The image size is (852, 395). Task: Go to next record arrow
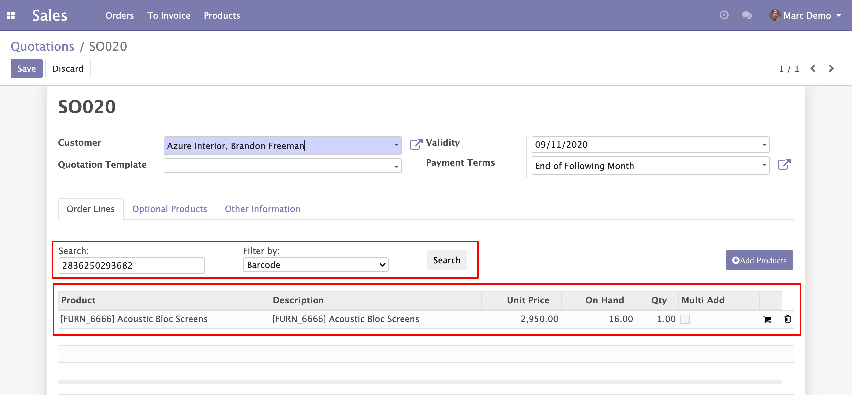click(x=831, y=68)
